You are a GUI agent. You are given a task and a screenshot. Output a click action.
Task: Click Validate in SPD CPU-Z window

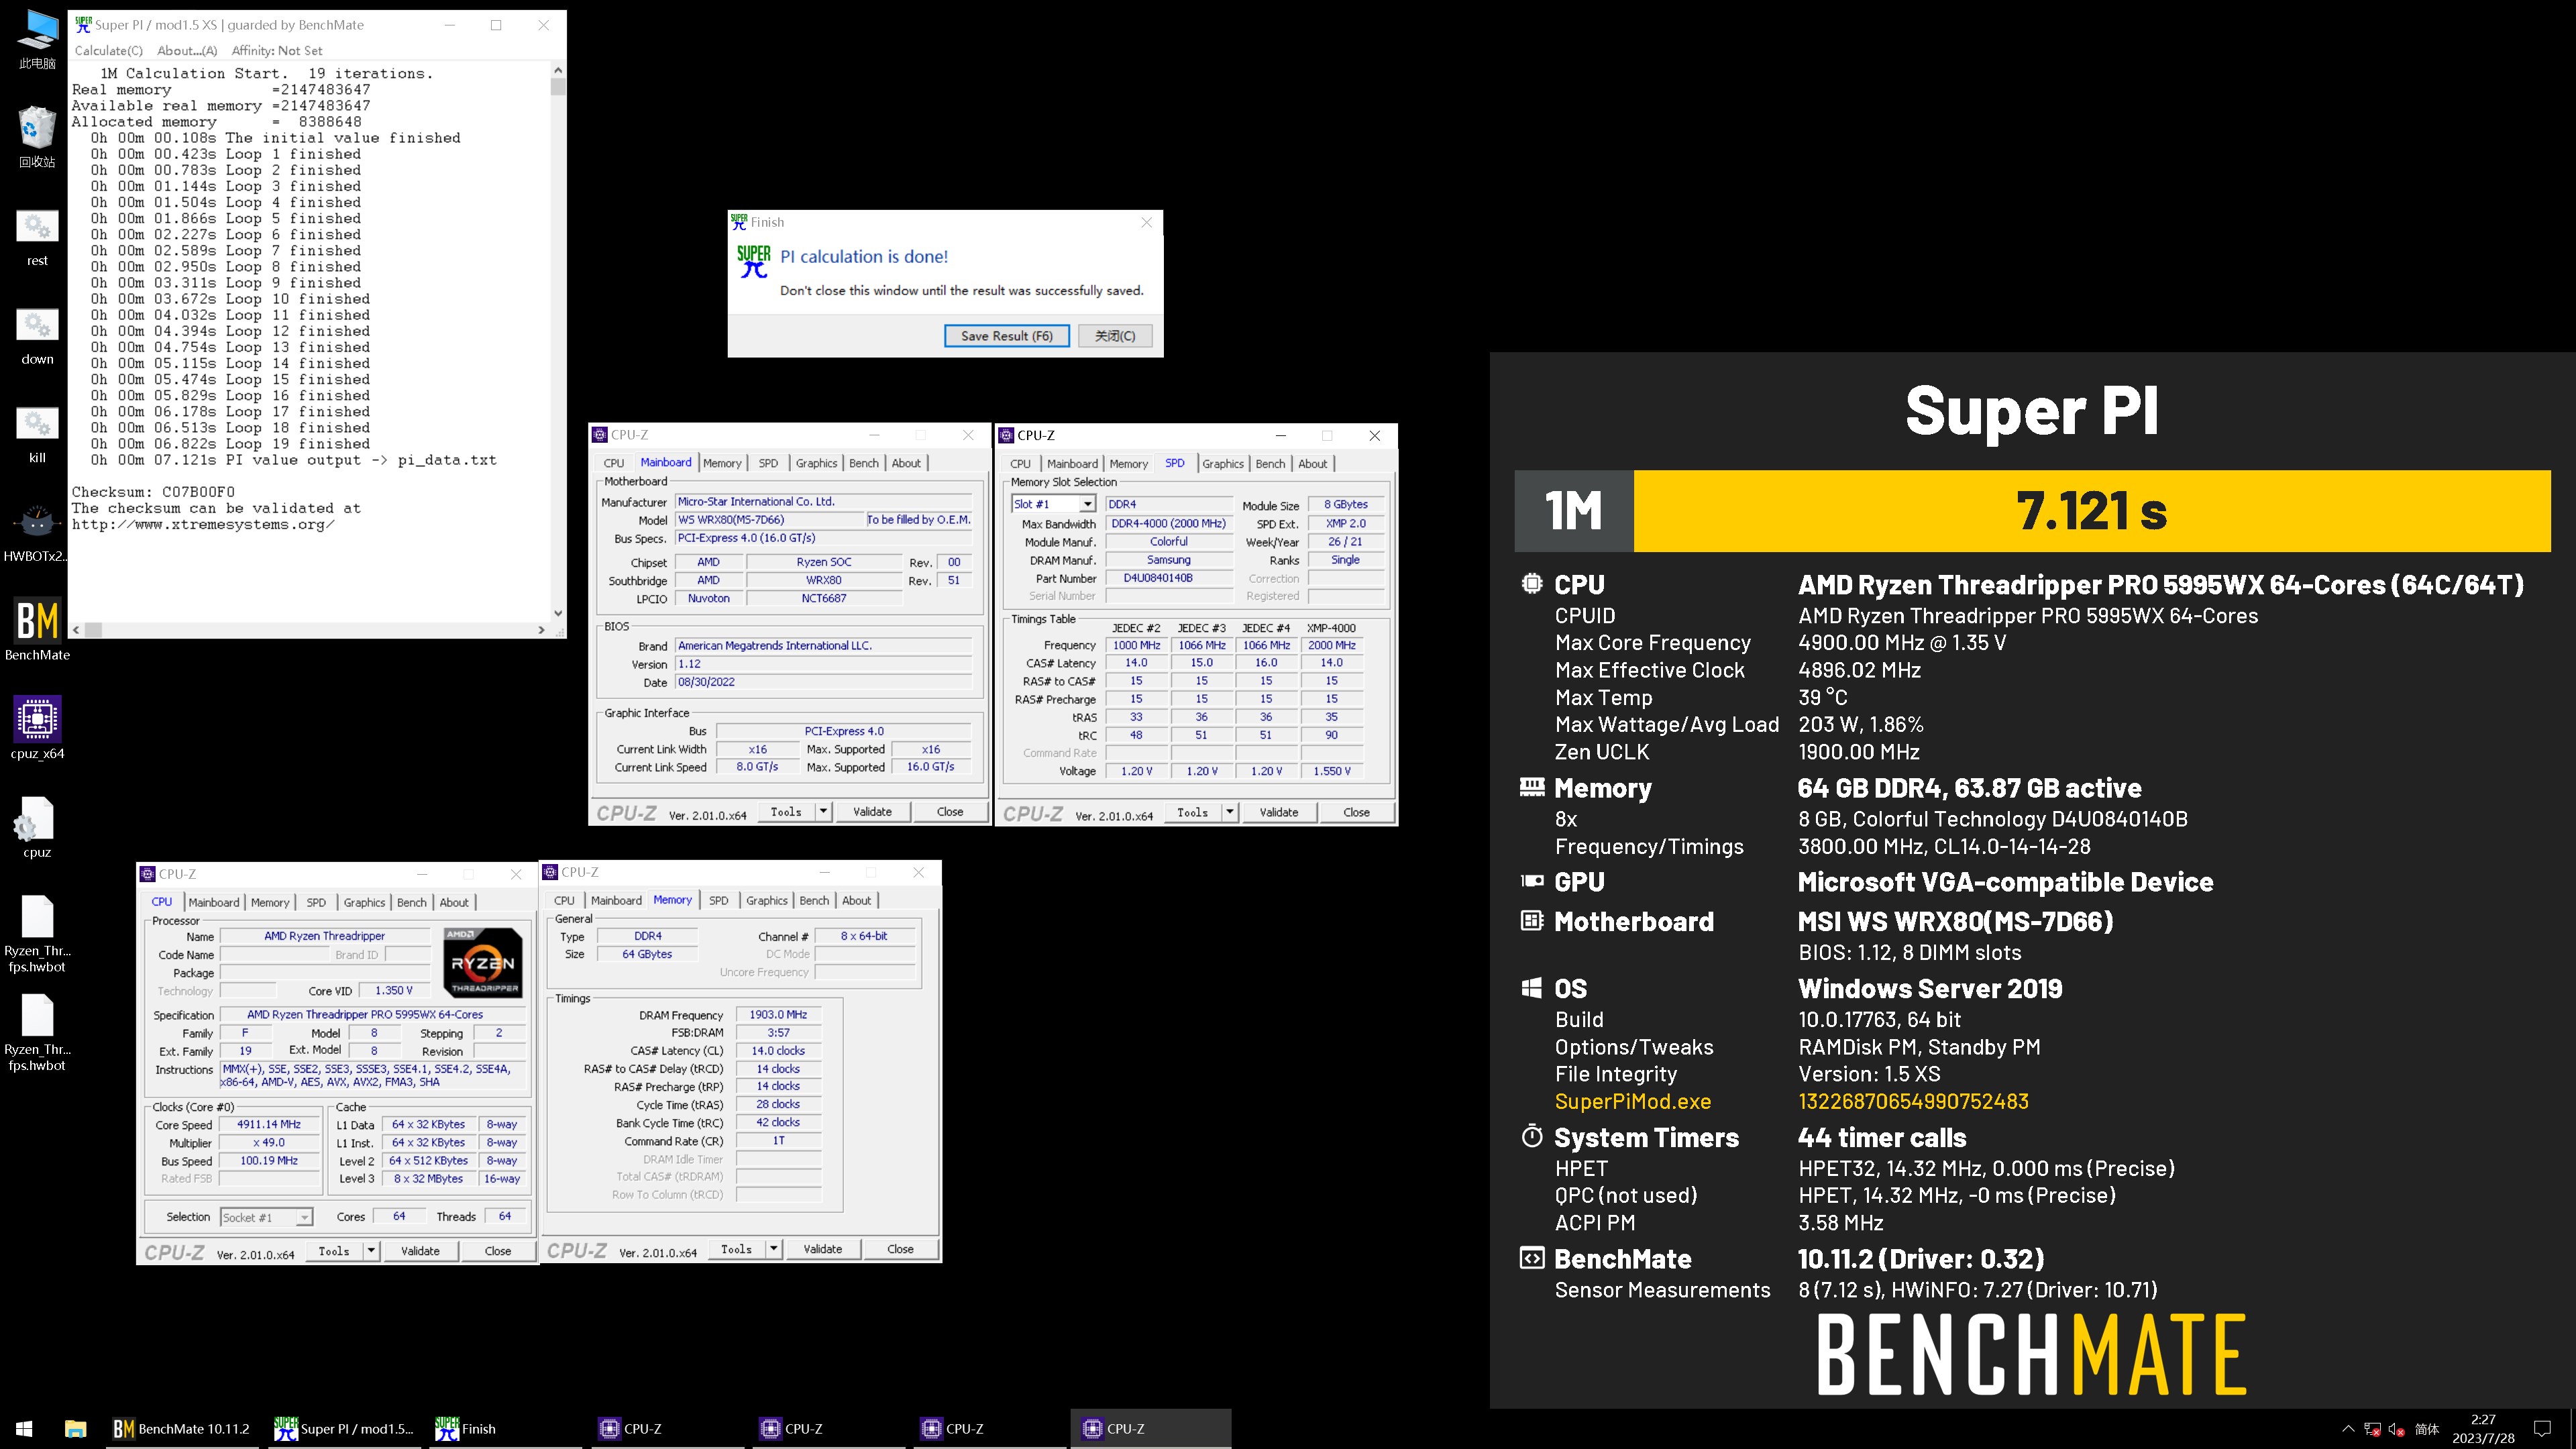[x=1278, y=813]
